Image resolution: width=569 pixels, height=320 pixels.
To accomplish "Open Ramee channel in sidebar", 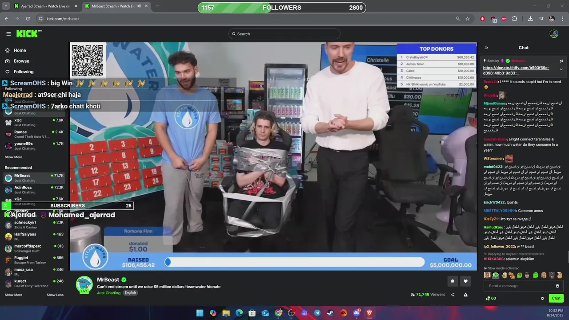I will click(34, 134).
